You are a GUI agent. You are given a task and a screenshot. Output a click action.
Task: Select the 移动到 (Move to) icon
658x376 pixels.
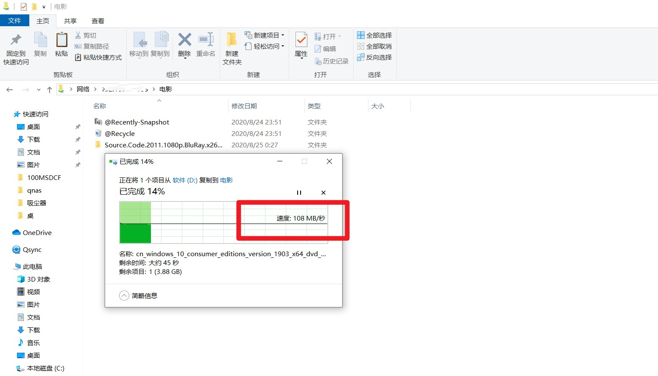[139, 44]
